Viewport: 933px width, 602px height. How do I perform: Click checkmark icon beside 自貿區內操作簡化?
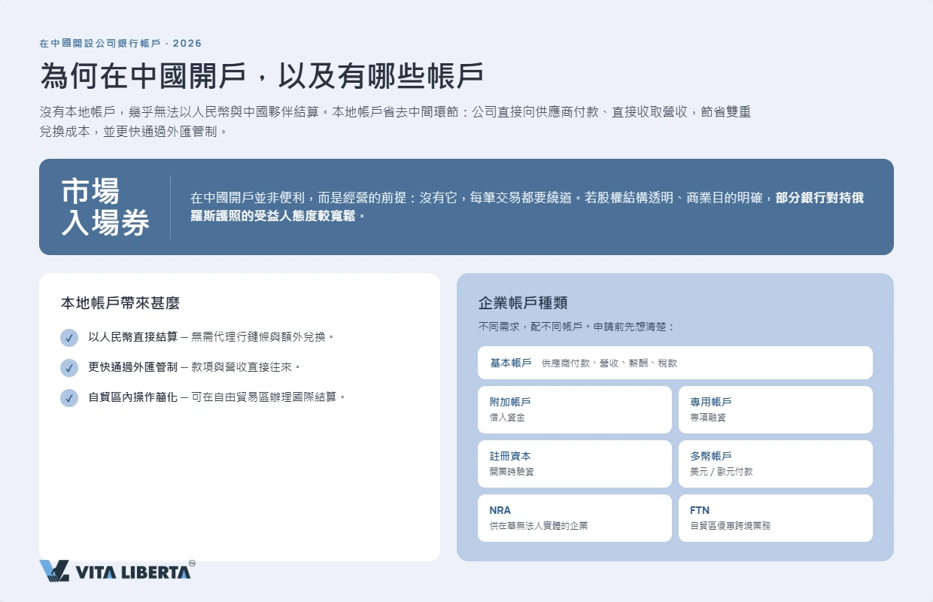tap(69, 398)
